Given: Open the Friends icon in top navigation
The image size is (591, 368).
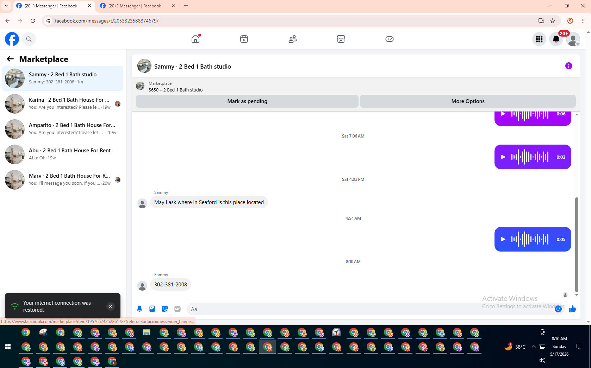Looking at the screenshot, I should tap(293, 39).
